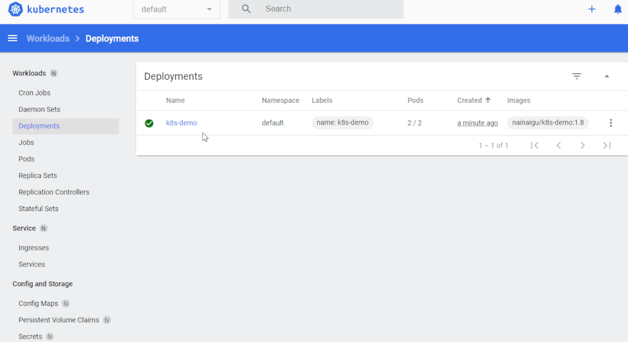Go to the last page
Image resolution: width=628 pixels, height=342 pixels.
[607, 145]
